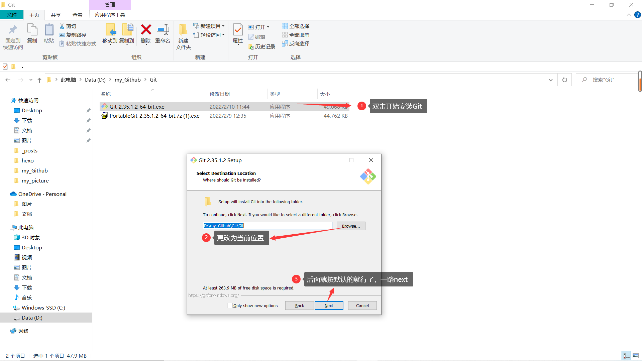Click the large icons view in status bar
The image size is (642, 361).
tap(636, 356)
